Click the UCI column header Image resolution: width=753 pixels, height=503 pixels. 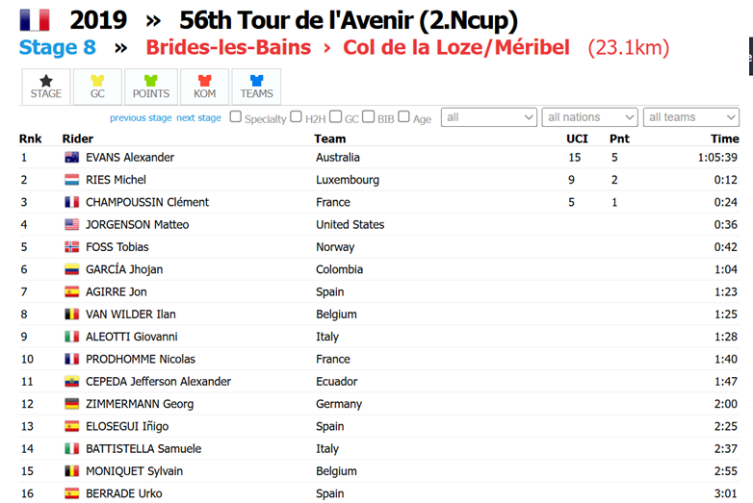click(x=577, y=138)
